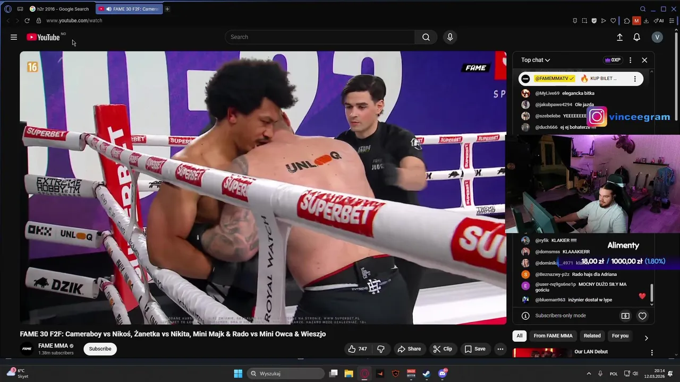680x382 pixels.
Task: Open Windows Start menu
Action: coord(238,374)
